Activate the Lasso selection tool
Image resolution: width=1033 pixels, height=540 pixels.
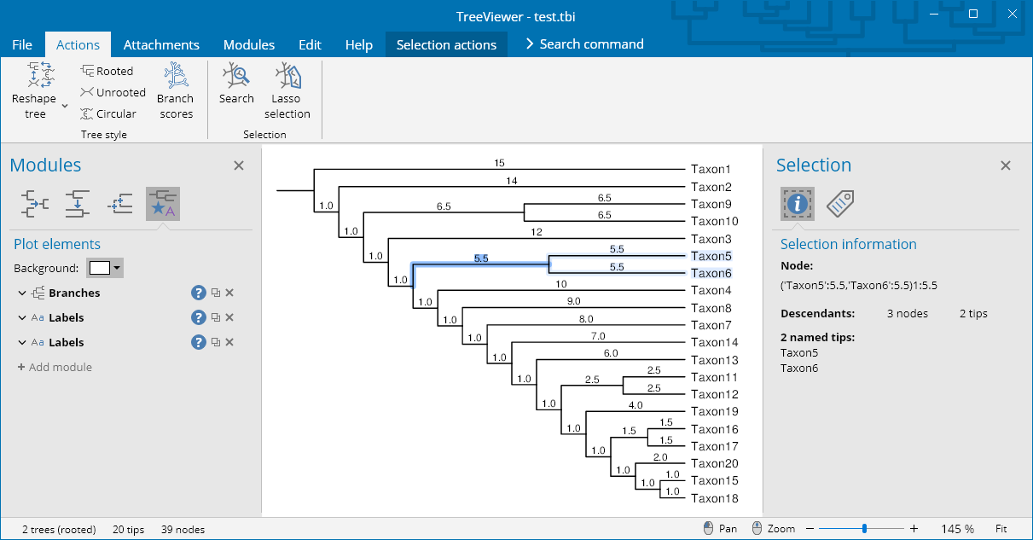[287, 90]
